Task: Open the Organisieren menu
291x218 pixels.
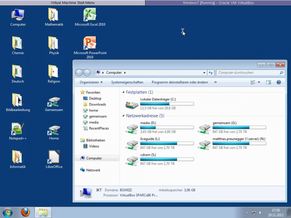Action: pos(91,82)
